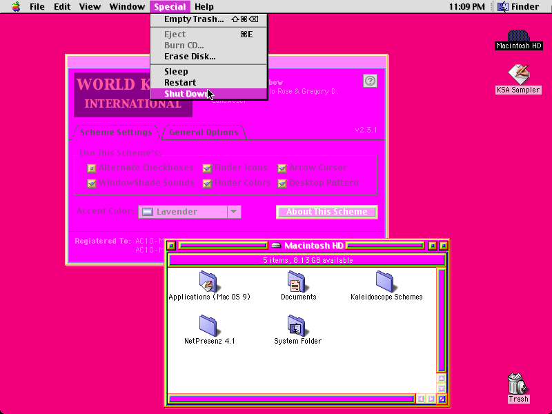This screenshot has height=414, width=552.
Task: Click the scroll down arrow in Macintosh HD window
Action: pyautogui.click(x=442, y=388)
